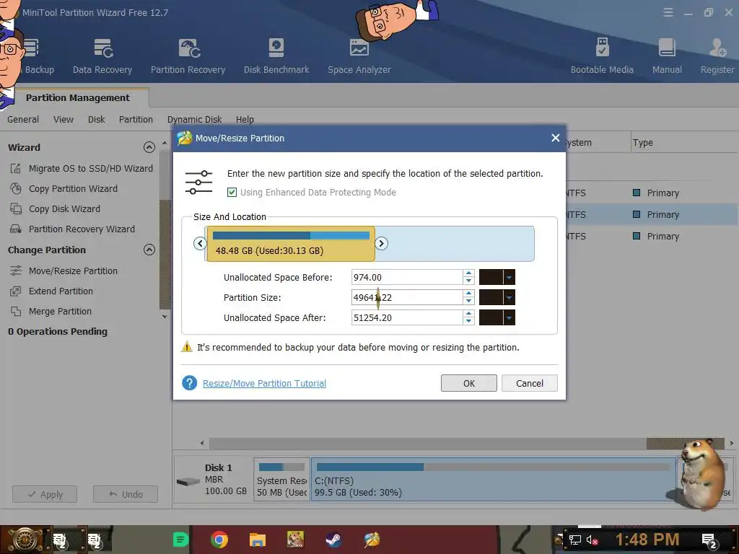Open the Partition menu
The height and width of the screenshot is (554, 739).
[136, 119]
